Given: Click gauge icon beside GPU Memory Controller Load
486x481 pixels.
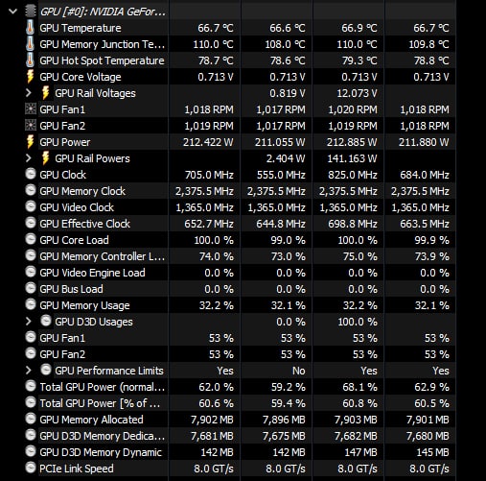Looking at the screenshot, I should click(x=31, y=255).
